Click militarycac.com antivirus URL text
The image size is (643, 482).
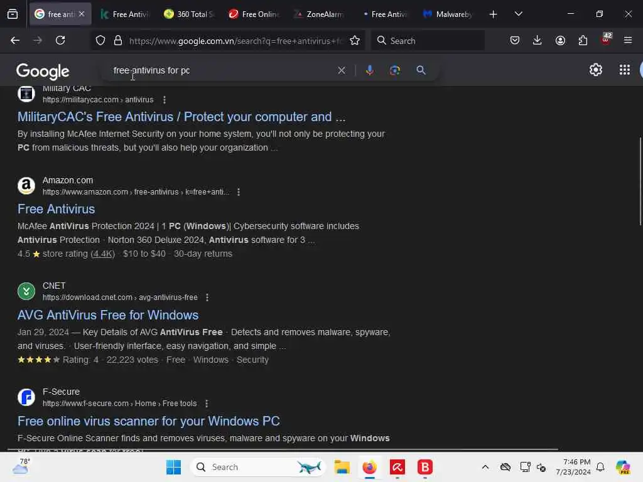point(98,100)
